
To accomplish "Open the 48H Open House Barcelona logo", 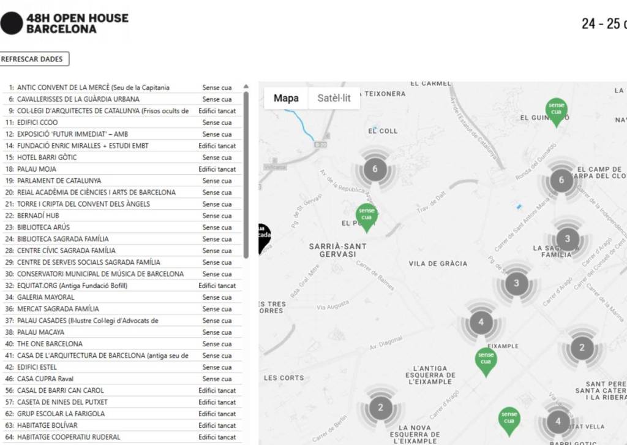I will (65, 23).
